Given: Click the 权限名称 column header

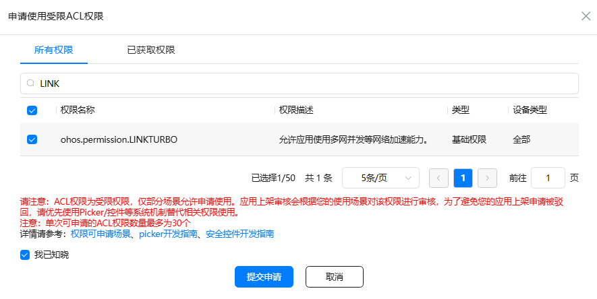Looking at the screenshot, I should [78, 110].
